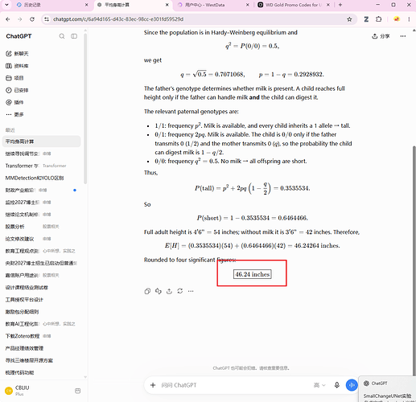416x402 pixels.
Task: Expand more response actions with the ellipsis
Action: click(x=191, y=291)
